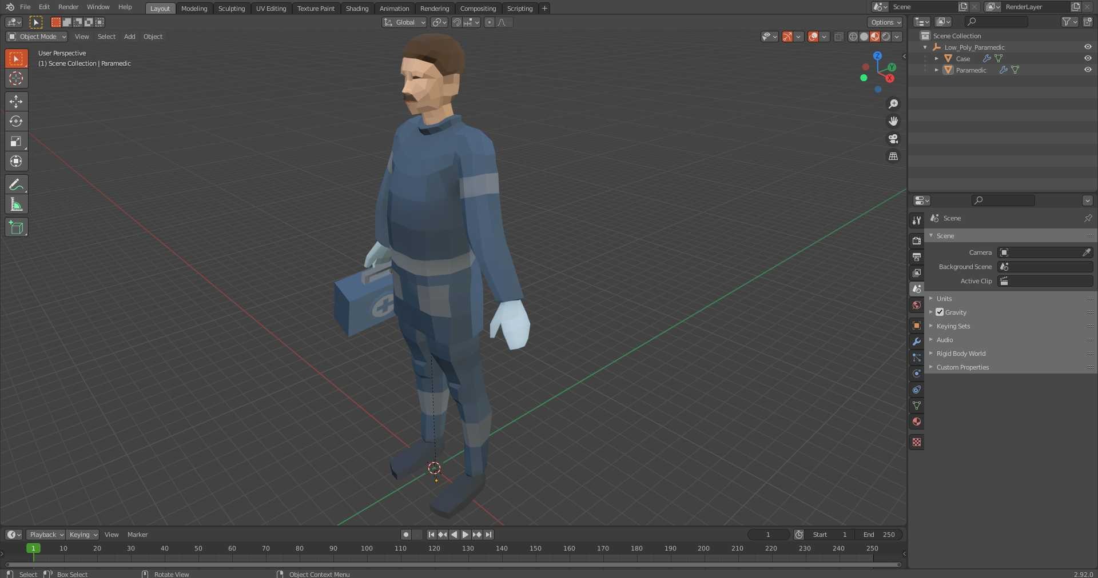Toggle X-ray display in viewport header
This screenshot has height=578, width=1098.
[838, 37]
